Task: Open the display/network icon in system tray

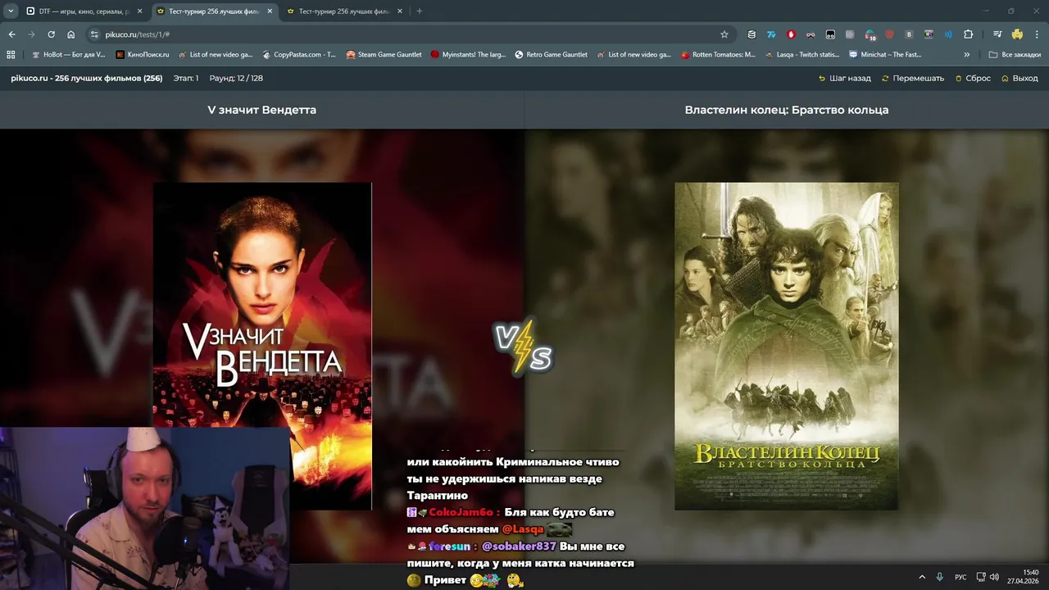Action: pyautogui.click(x=981, y=577)
